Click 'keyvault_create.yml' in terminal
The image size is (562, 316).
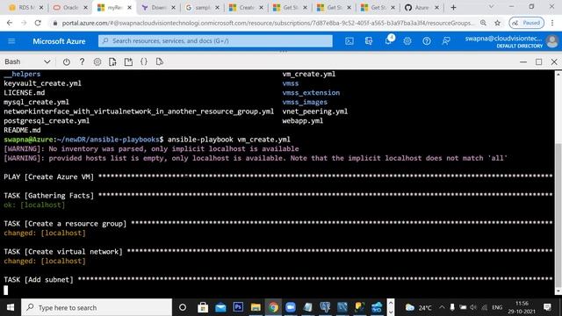tap(43, 83)
